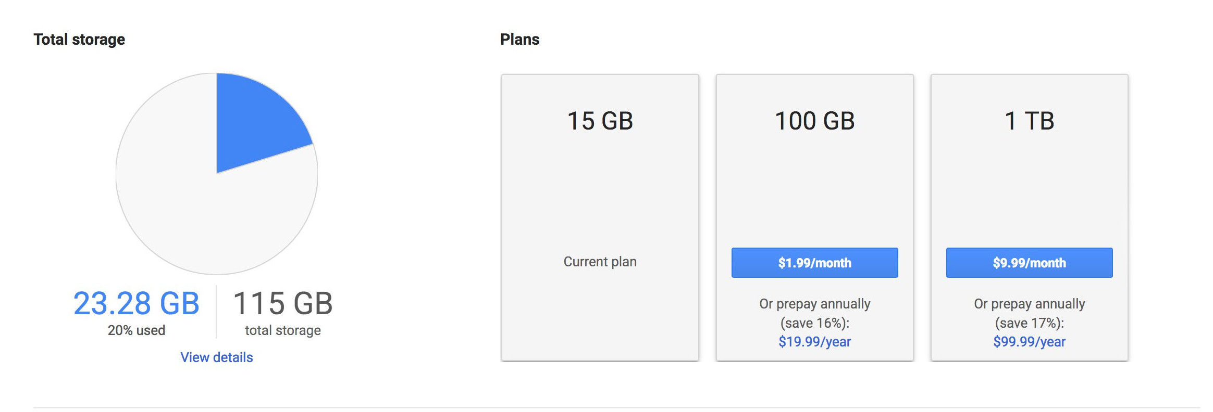Click the Current plan label
This screenshot has height=412, width=1213.
(600, 262)
